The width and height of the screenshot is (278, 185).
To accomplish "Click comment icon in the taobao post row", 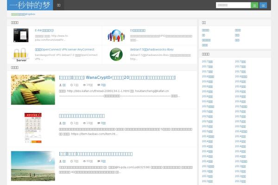I will pos(99,123).
